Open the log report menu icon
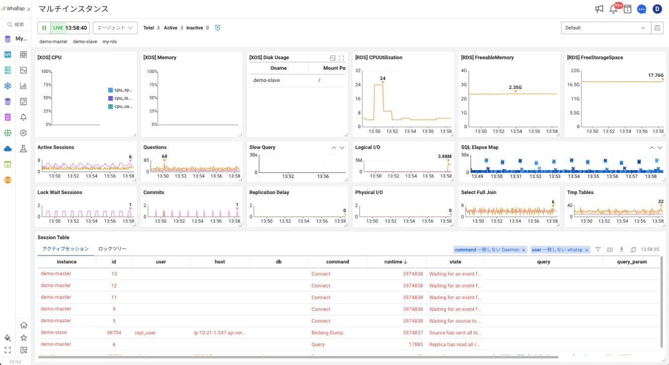Viewport: 669px width, 365px height. coord(23,102)
